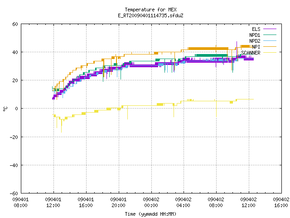
Task: Click the y-axis tick label -60
Action: click(14, 193)
